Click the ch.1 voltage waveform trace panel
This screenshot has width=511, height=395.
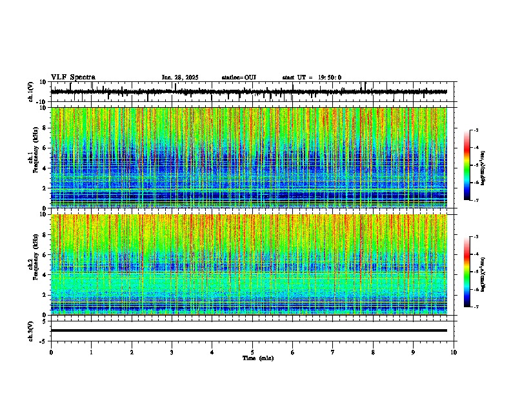click(254, 92)
